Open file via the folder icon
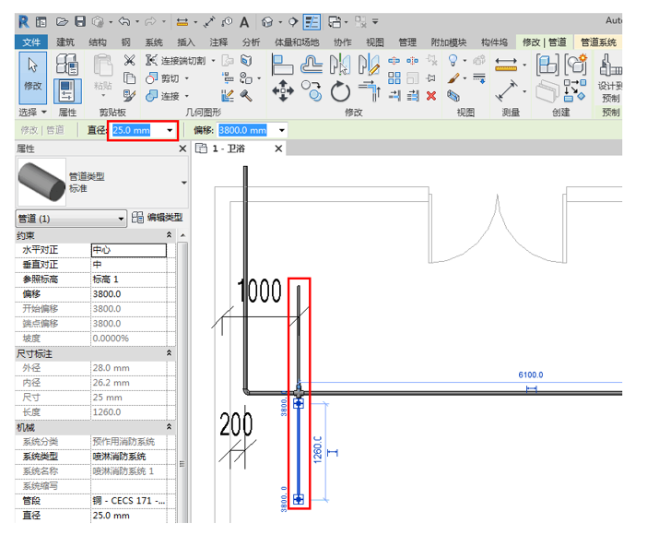 (x=62, y=22)
